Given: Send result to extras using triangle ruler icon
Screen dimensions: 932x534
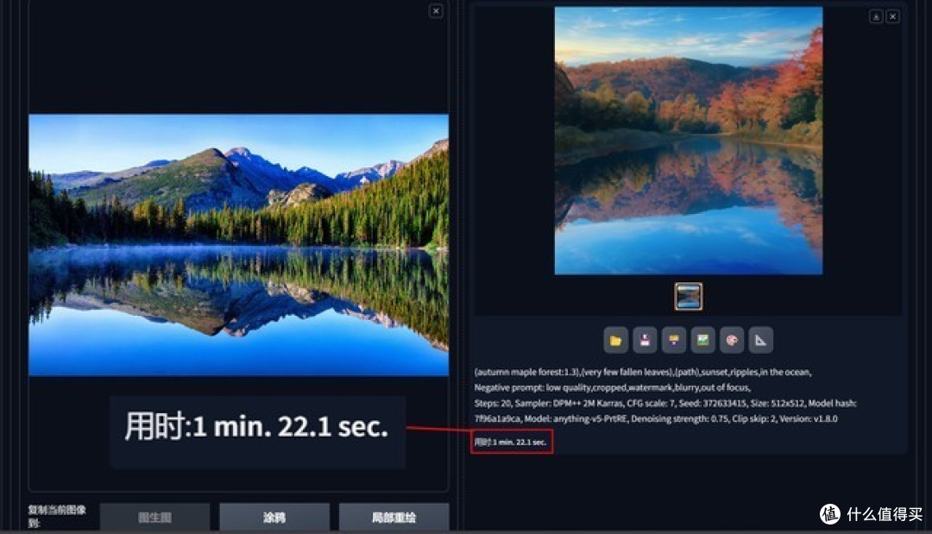Looking at the screenshot, I should click(x=761, y=341).
